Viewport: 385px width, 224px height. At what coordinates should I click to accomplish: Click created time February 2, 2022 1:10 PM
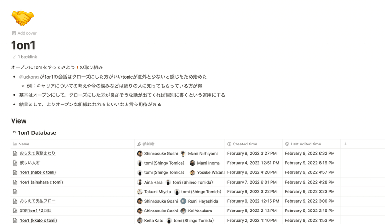[x=252, y=220]
